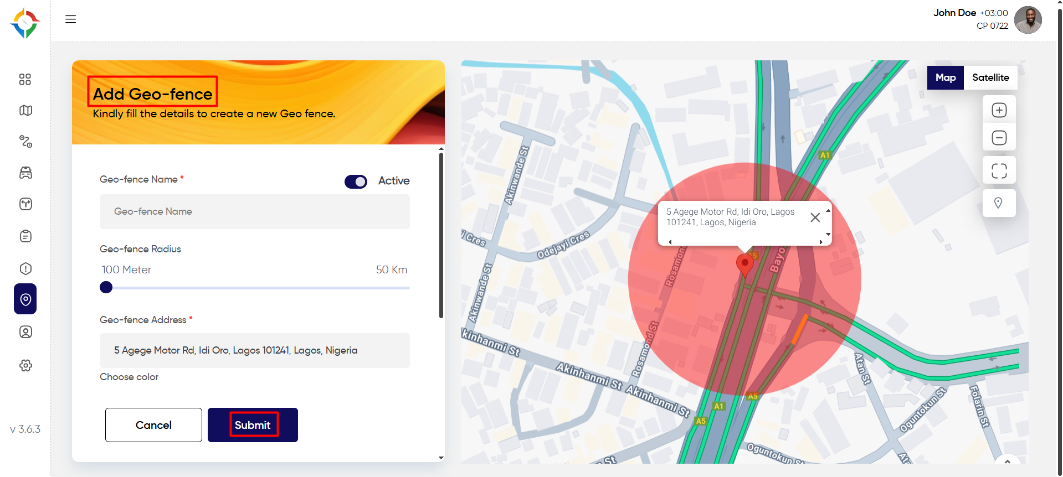Open the dashboard grid icon in sidebar
The image size is (1063, 477).
point(25,79)
